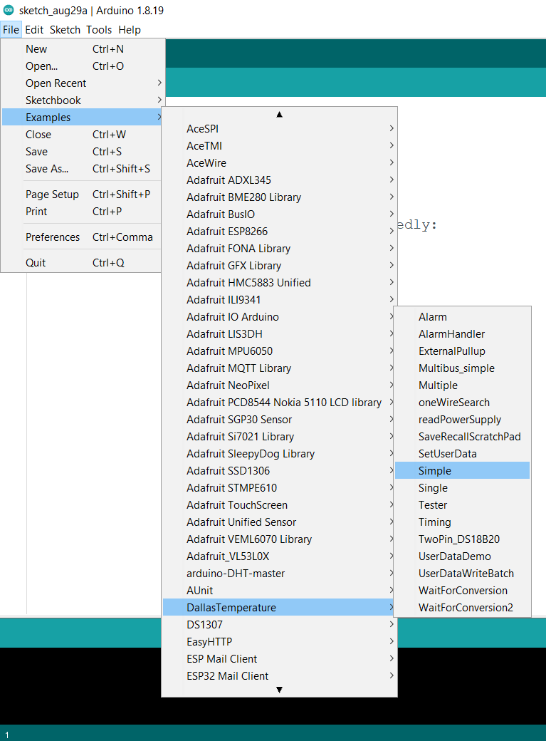This screenshot has width=546, height=741.
Task: Choose Save As… from File menu
Action: (47, 169)
